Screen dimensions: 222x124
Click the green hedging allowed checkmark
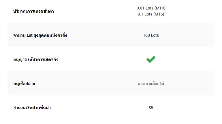tap(151, 59)
